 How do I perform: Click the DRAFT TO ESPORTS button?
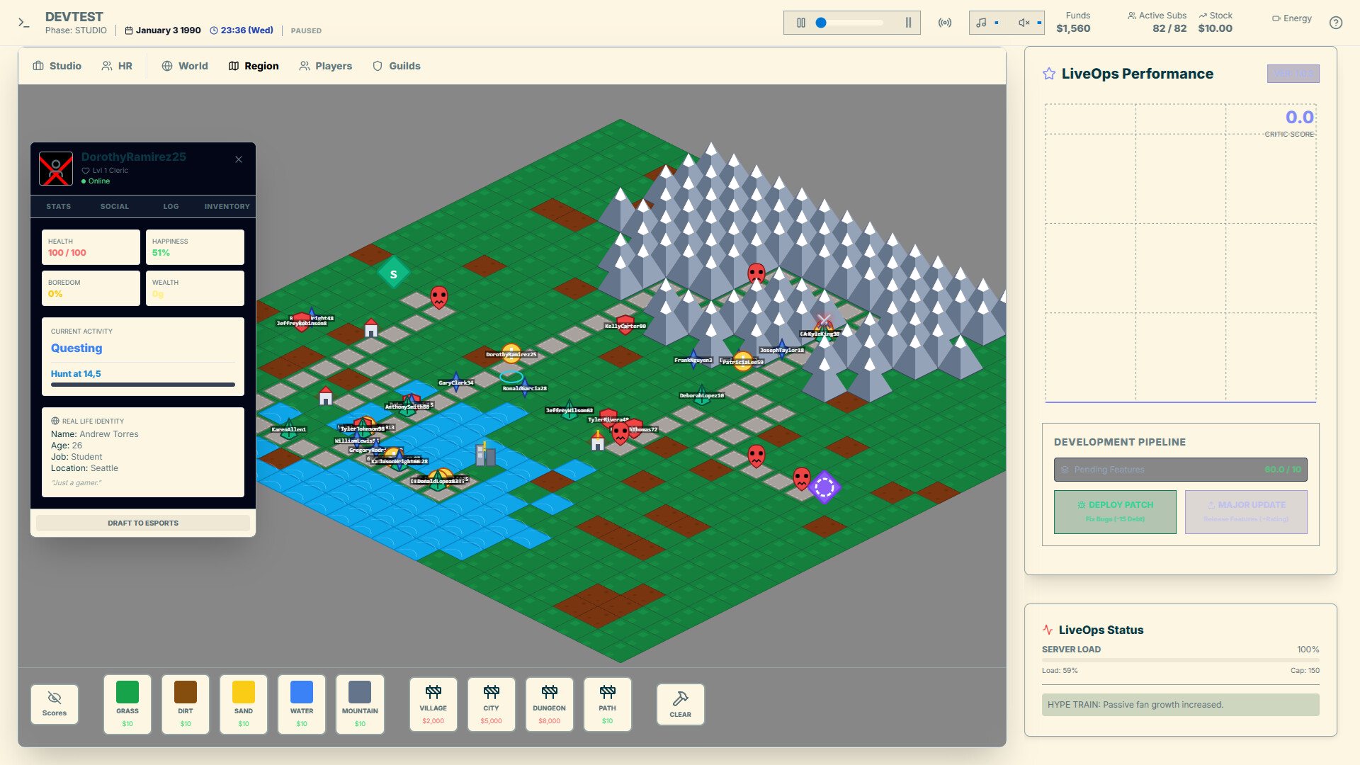tap(143, 523)
